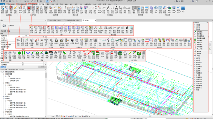Image resolution: width=213 pixels, height=119 pixels.
Task: Expand 02出图 node under 01电力
Action: click(6, 94)
